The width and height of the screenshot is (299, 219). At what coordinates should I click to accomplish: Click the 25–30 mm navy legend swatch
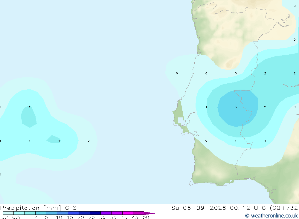pos(95,213)
